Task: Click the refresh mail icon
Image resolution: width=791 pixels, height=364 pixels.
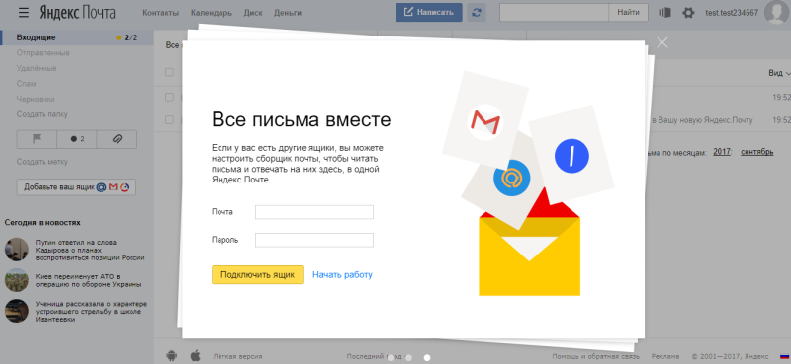Action: pyautogui.click(x=477, y=13)
